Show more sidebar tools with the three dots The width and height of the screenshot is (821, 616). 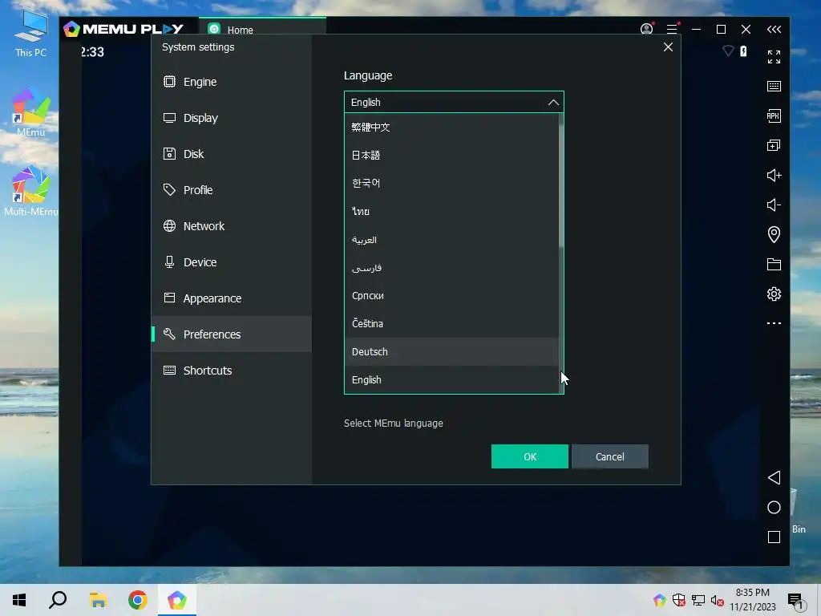[774, 323]
